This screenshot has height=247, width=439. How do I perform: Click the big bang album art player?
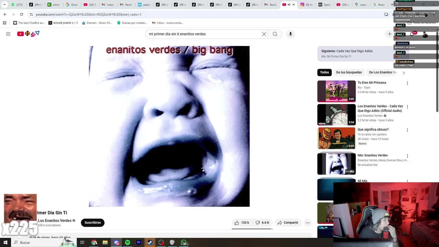click(169, 126)
